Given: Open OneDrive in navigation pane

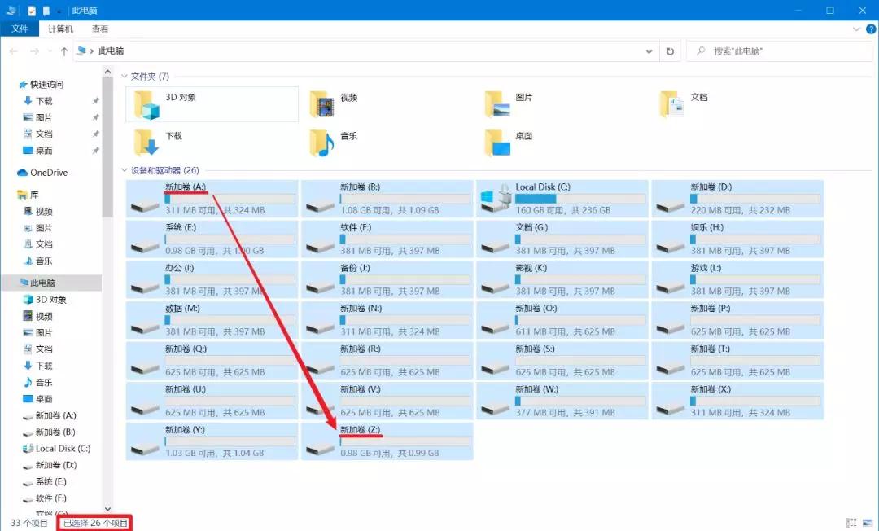Looking at the screenshot, I should coord(48,173).
